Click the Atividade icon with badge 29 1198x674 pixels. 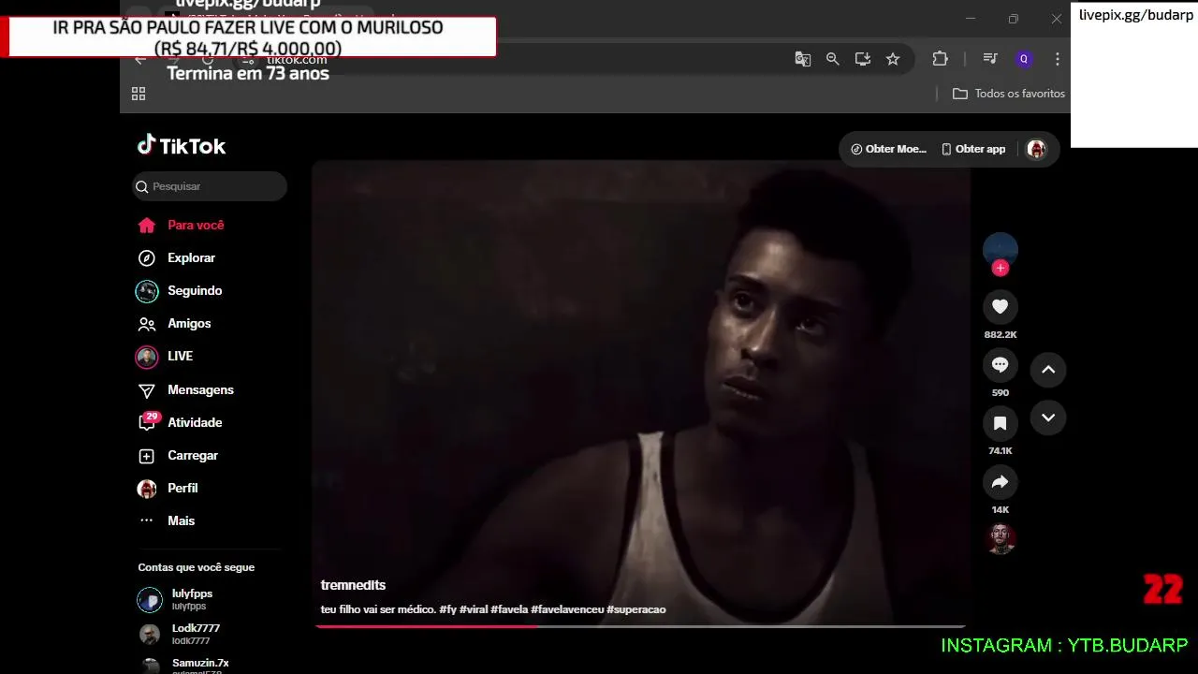click(x=147, y=422)
